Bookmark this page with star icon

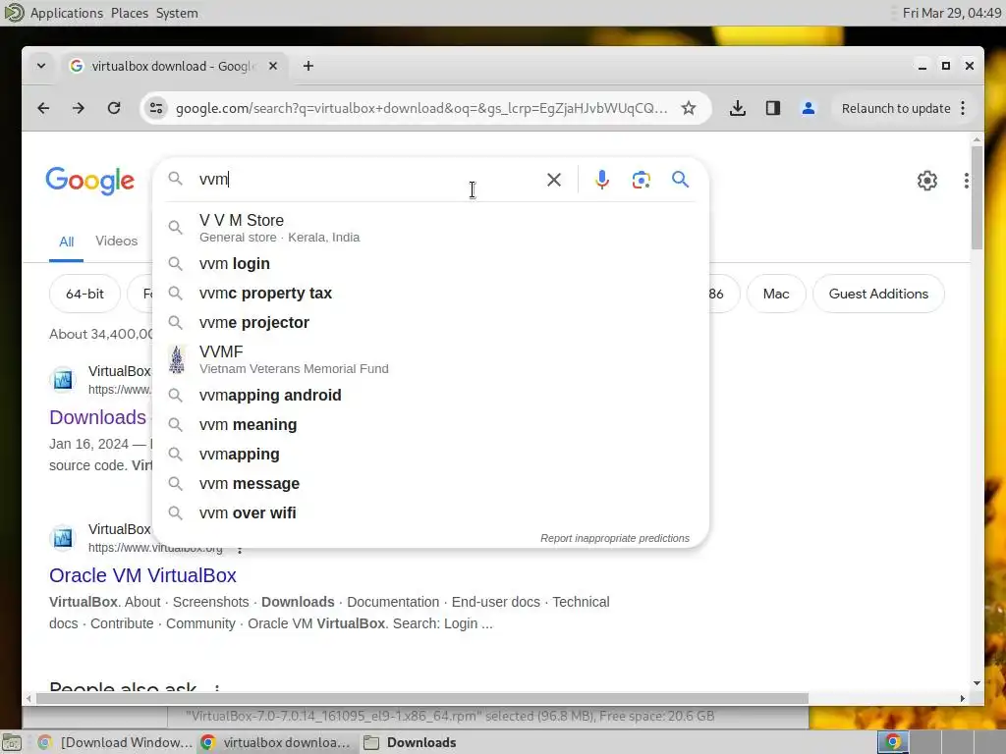(689, 108)
